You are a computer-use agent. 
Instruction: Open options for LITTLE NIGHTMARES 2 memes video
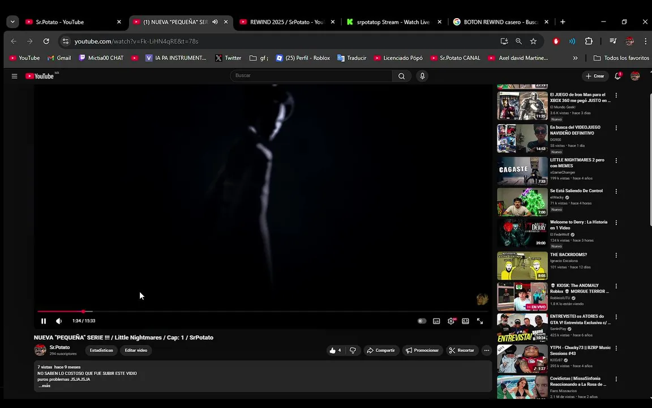tap(616, 160)
